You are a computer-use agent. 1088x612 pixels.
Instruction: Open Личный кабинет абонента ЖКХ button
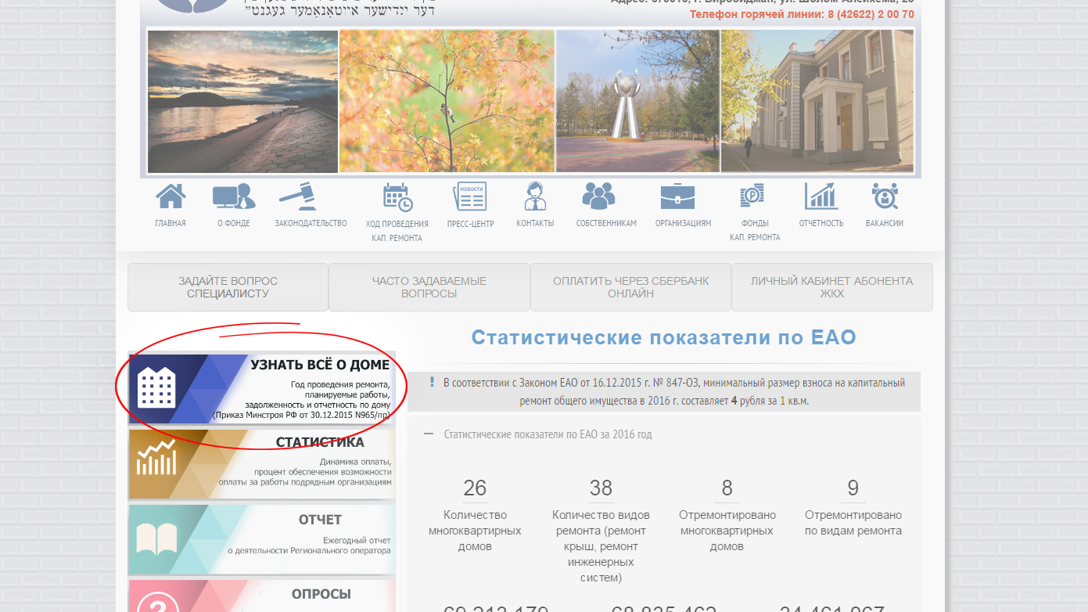(832, 287)
